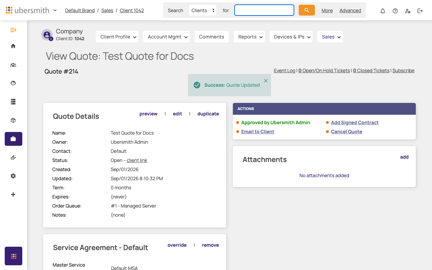The image size is (432, 270).
Task: Open the Comments tab
Action: 212,37
